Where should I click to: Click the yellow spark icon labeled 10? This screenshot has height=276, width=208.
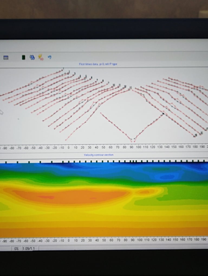click(x=41, y=57)
